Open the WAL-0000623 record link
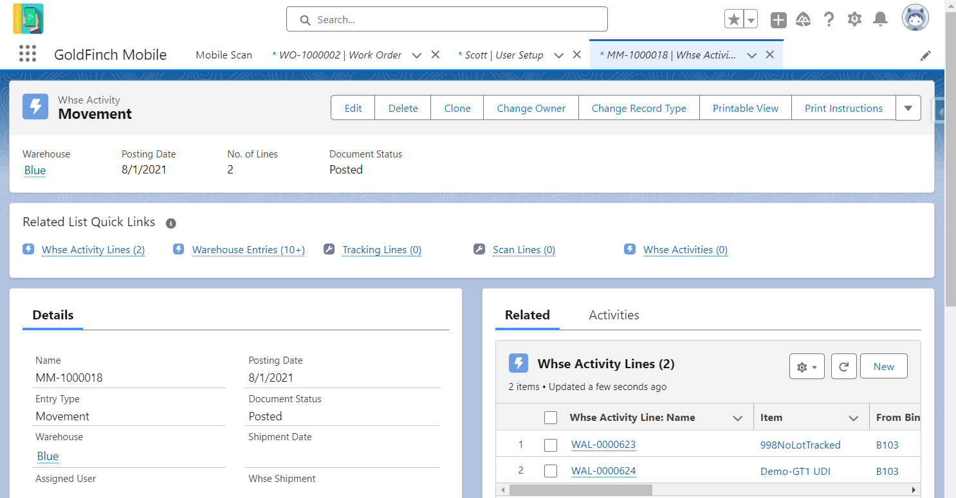This screenshot has height=498, width=956. click(x=603, y=445)
